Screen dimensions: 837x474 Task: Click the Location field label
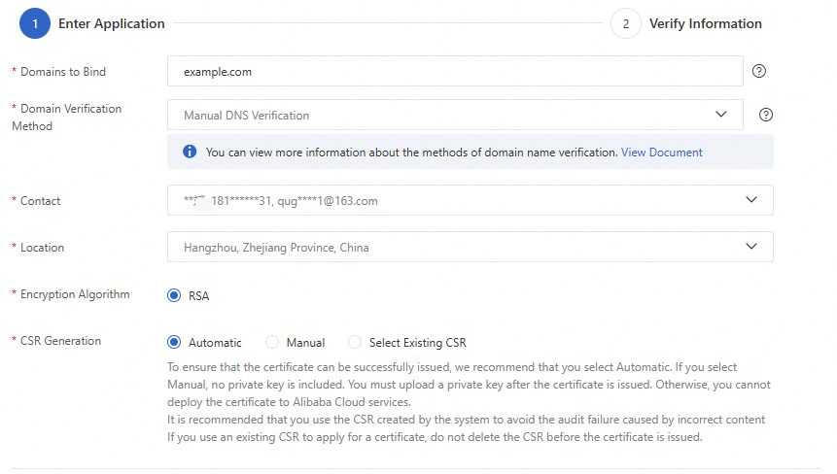tap(42, 248)
